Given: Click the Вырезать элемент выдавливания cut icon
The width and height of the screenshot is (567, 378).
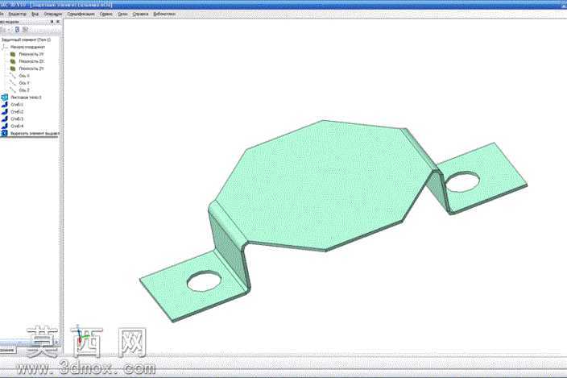Looking at the screenshot, I should 4,134.
